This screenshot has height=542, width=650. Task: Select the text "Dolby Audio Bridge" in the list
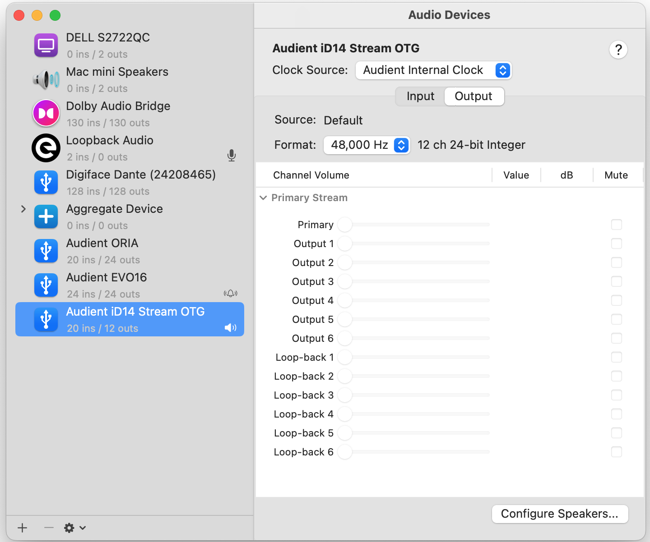pyautogui.click(x=118, y=106)
